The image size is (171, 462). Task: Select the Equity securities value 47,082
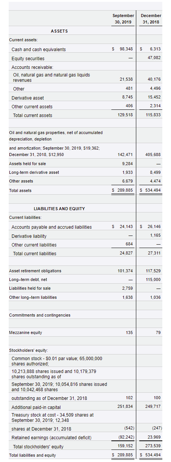coord(155,57)
